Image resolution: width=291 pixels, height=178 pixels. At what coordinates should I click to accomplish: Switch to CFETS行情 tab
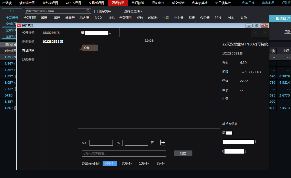click(x=73, y=3)
